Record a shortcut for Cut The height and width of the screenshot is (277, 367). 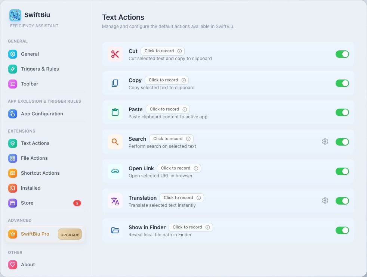tap(163, 51)
